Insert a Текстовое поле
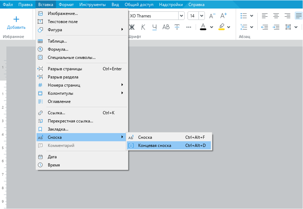The height and width of the screenshot is (209, 303). pyautogui.click(x=82, y=22)
